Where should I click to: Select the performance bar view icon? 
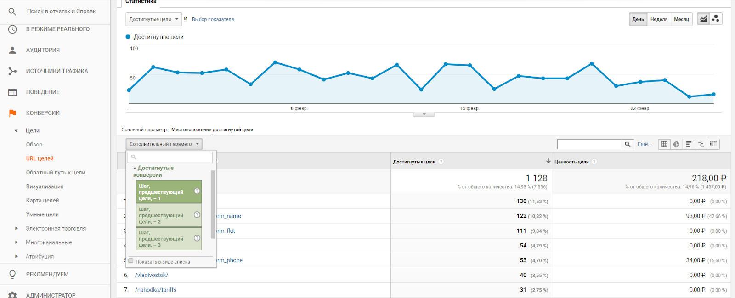tap(689, 144)
